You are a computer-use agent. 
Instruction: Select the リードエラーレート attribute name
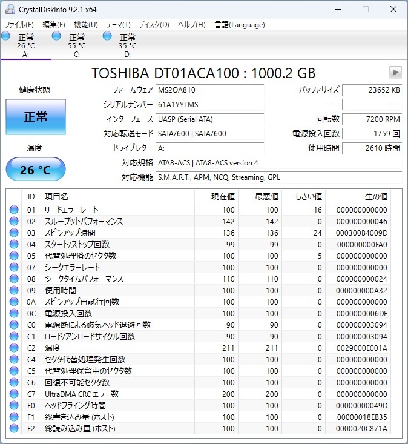71,210
